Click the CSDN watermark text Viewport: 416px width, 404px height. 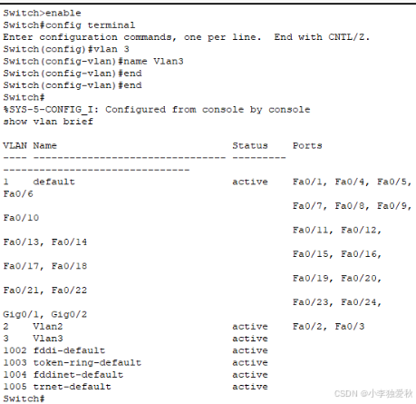(373, 393)
